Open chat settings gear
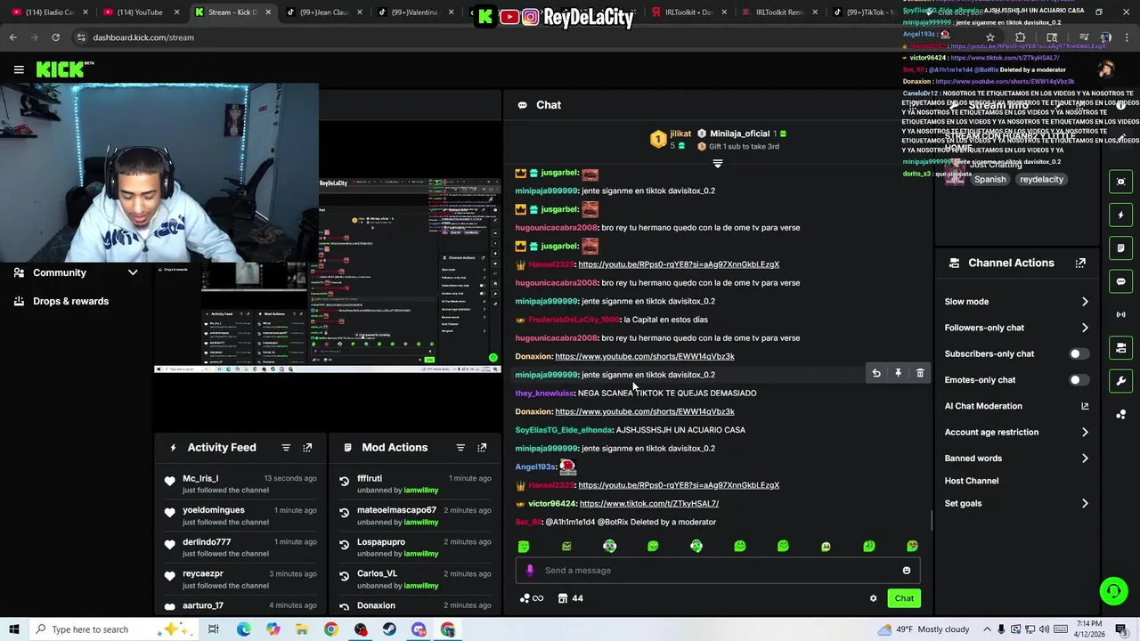 pos(873,598)
